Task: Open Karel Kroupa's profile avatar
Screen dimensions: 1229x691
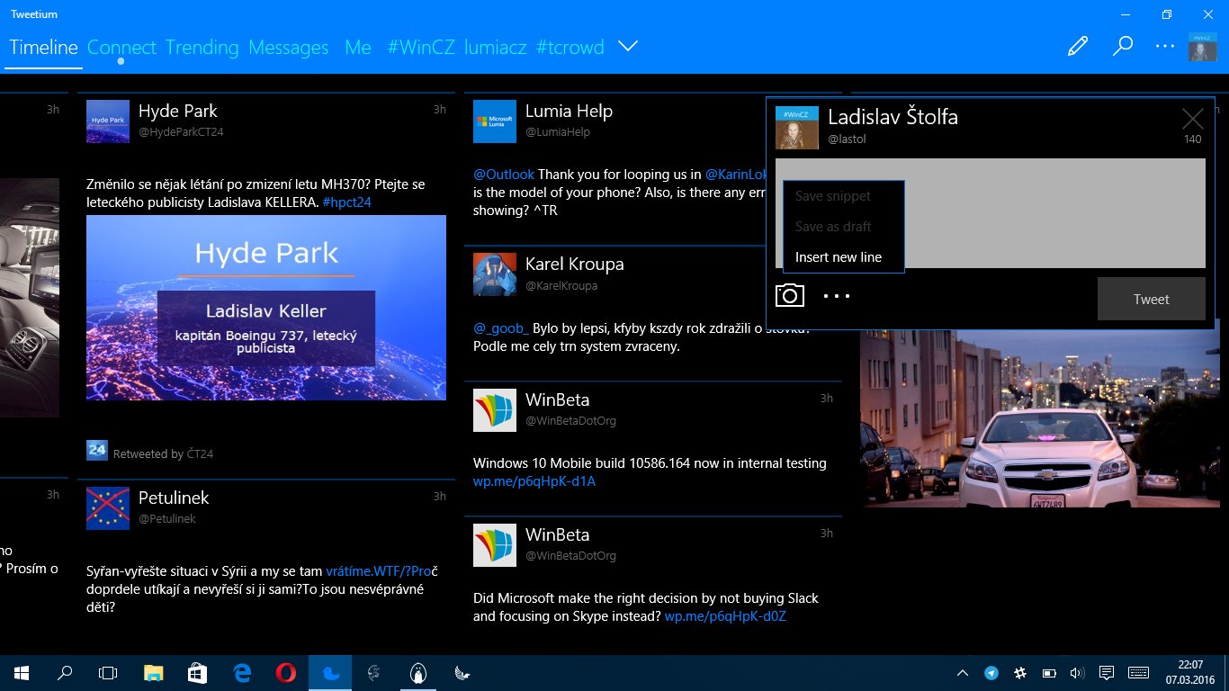Action: point(495,274)
